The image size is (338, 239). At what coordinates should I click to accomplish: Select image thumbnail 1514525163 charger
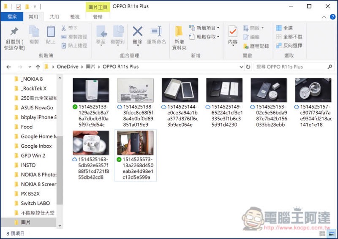coord(91,143)
